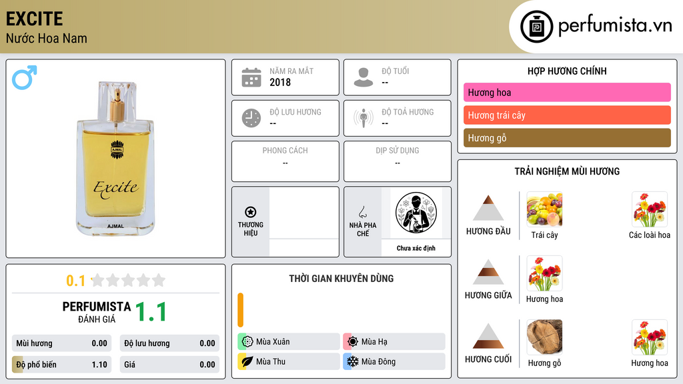Click the Độ tuổi label
The height and width of the screenshot is (384, 683).
(396, 71)
